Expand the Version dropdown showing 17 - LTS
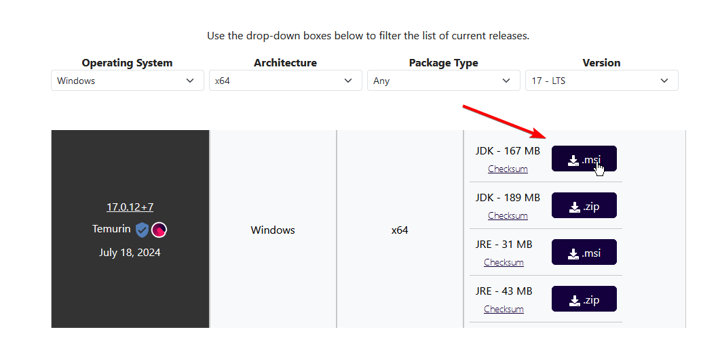This screenshot has height=357, width=720. [x=601, y=81]
